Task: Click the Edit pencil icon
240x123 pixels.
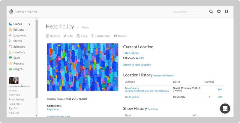Action: (65, 36)
